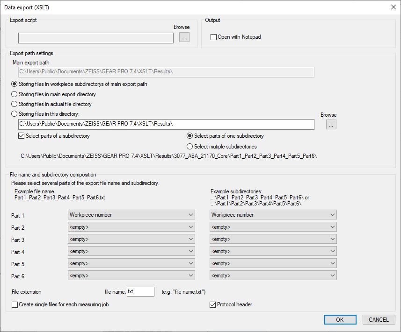The image size is (401, 332).
Task: Toggle the Protocol header checkbox
Action: tap(213, 304)
